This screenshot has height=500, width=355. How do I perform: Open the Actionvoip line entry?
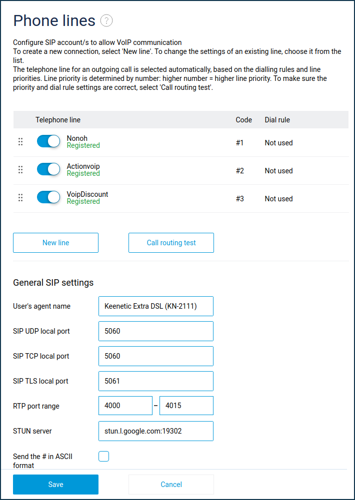(83, 166)
